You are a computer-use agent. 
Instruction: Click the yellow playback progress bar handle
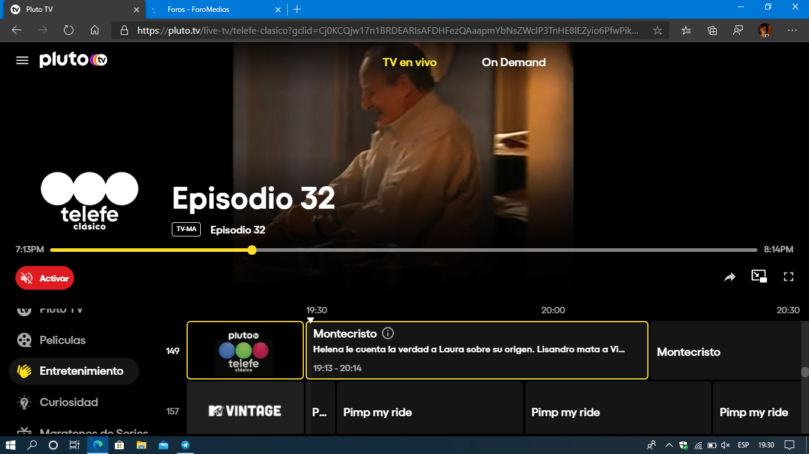[252, 250]
